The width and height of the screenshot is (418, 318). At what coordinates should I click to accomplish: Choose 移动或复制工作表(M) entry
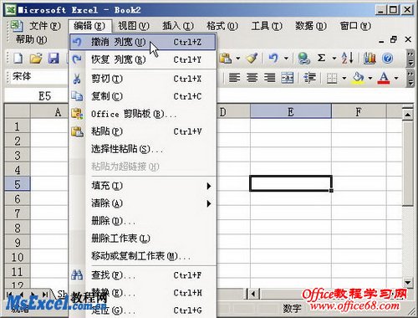142,256
